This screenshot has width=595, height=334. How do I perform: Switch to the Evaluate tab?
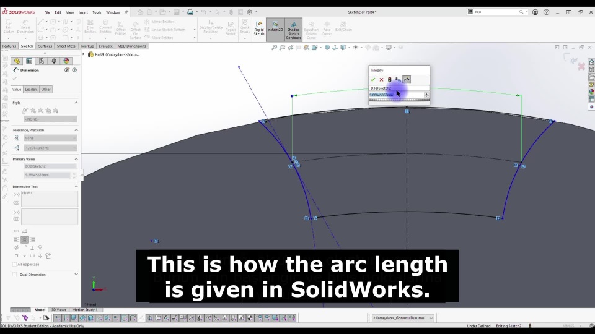(x=105, y=46)
